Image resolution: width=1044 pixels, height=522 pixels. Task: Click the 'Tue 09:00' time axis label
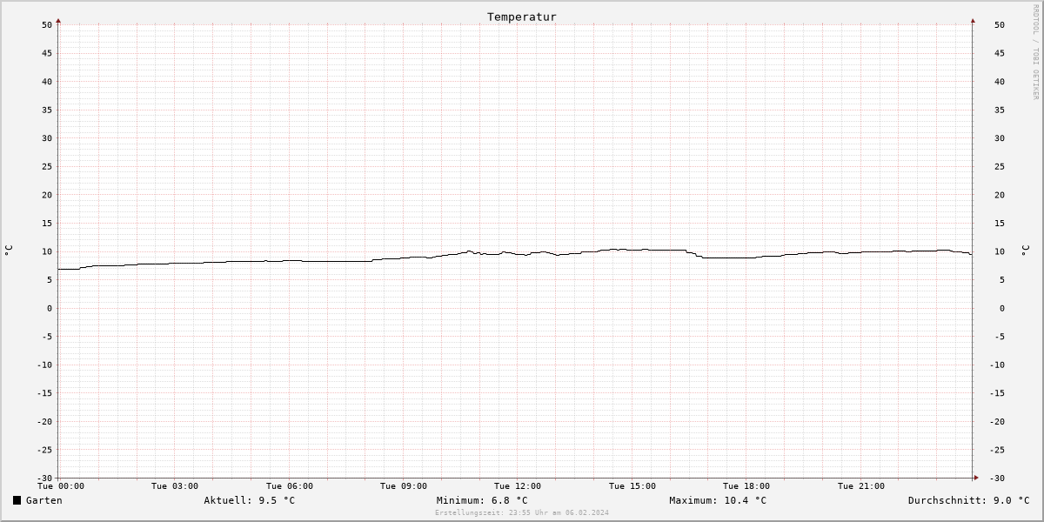click(404, 486)
